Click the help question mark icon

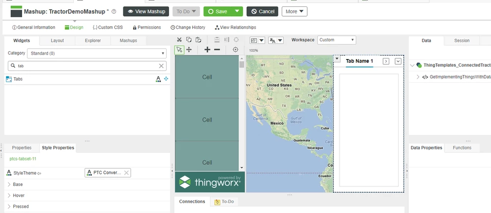[x=114, y=12]
